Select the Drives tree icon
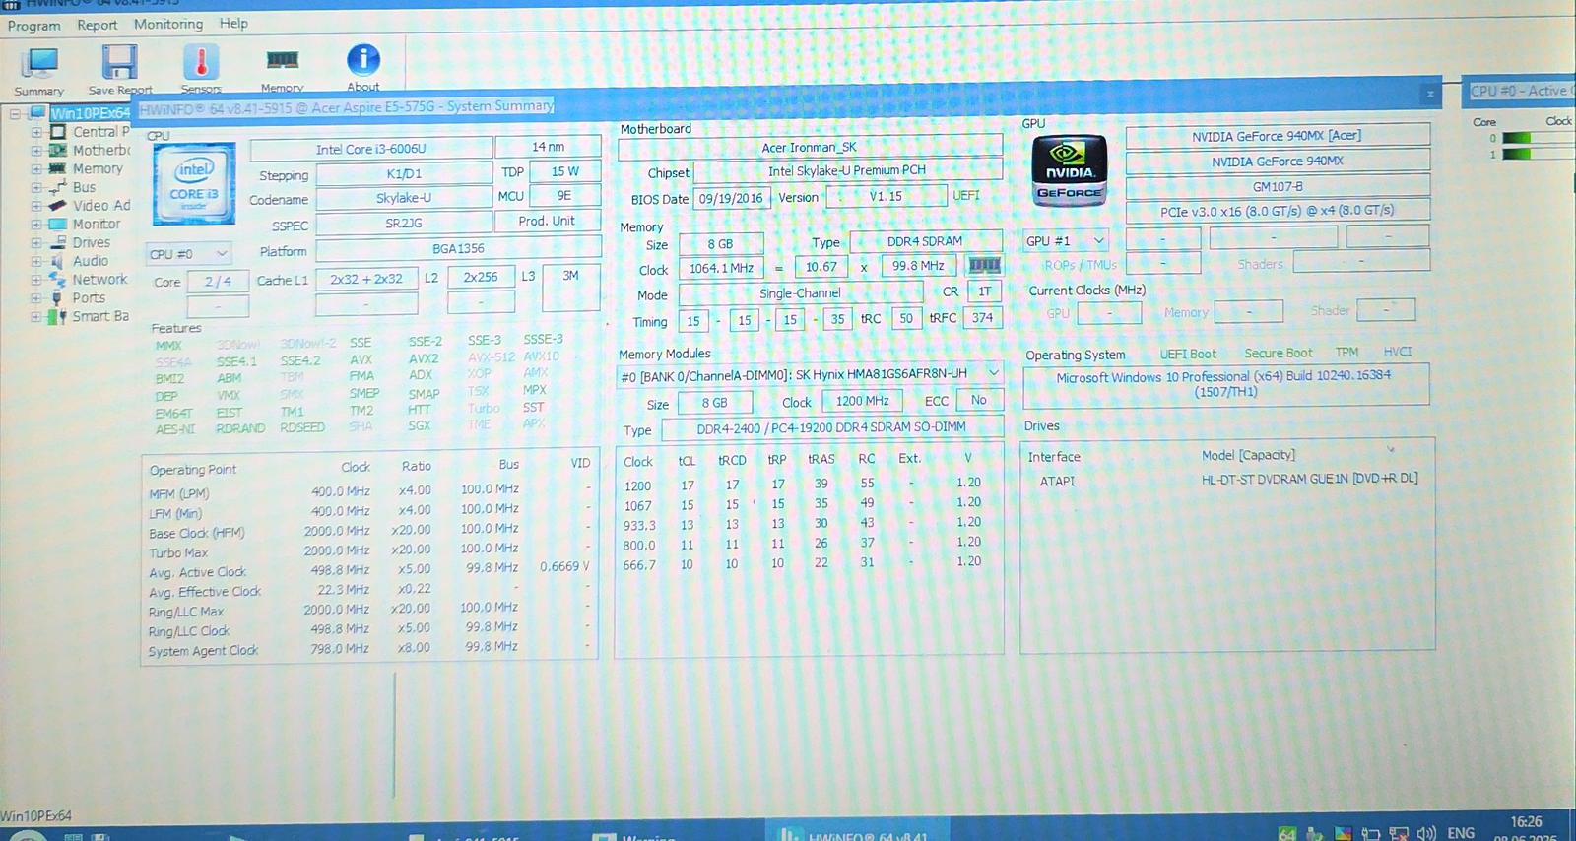The image size is (1576, 841). (58, 242)
